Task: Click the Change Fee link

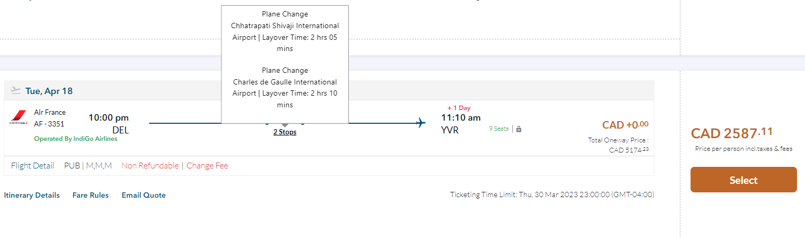Action: point(207,166)
